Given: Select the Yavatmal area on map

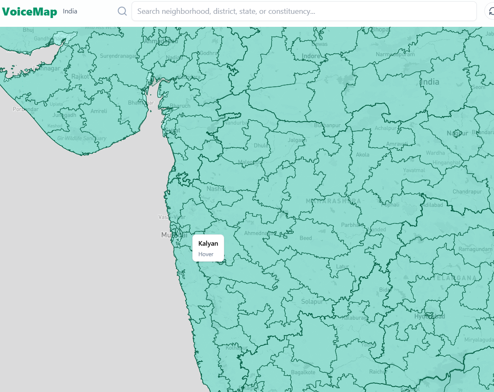Looking at the screenshot, I should point(414,170).
